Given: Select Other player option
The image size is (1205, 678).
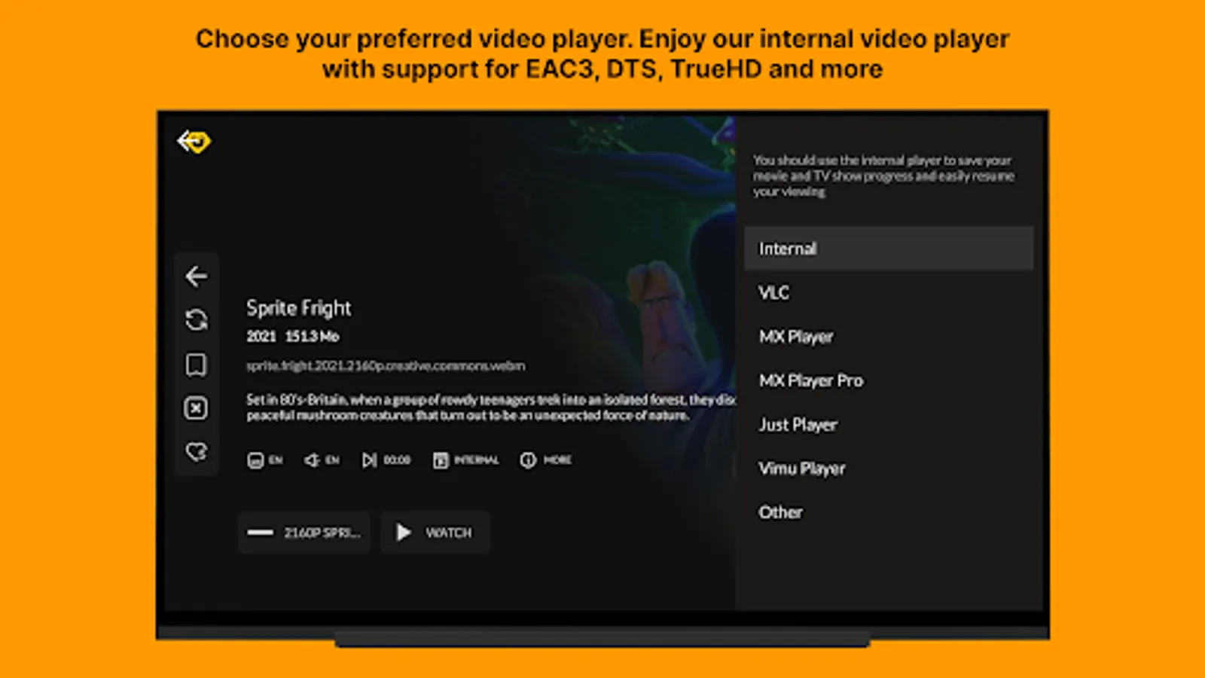Looking at the screenshot, I should pyautogui.click(x=889, y=512).
